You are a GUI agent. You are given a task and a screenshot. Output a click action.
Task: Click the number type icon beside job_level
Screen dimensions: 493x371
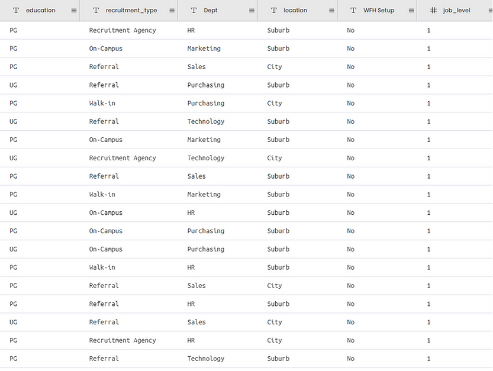[433, 11]
